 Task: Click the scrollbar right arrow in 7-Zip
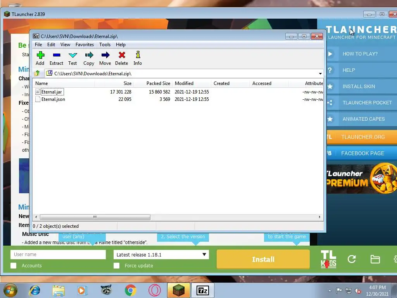coord(319,217)
